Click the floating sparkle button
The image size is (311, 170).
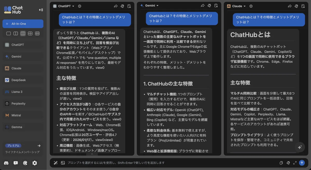300,147
